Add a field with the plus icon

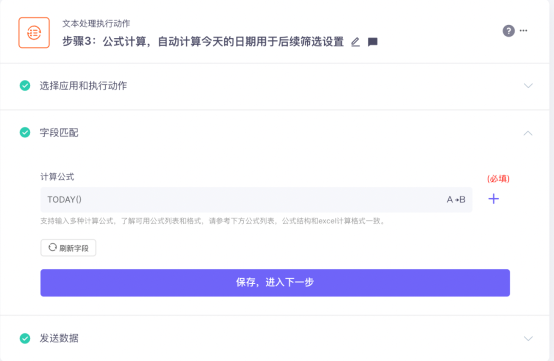[x=493, y=199]
